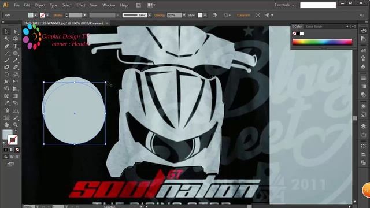Open fill color dropdown in control bar
Screen dimensions: 370x208
(x=36, y=15)
